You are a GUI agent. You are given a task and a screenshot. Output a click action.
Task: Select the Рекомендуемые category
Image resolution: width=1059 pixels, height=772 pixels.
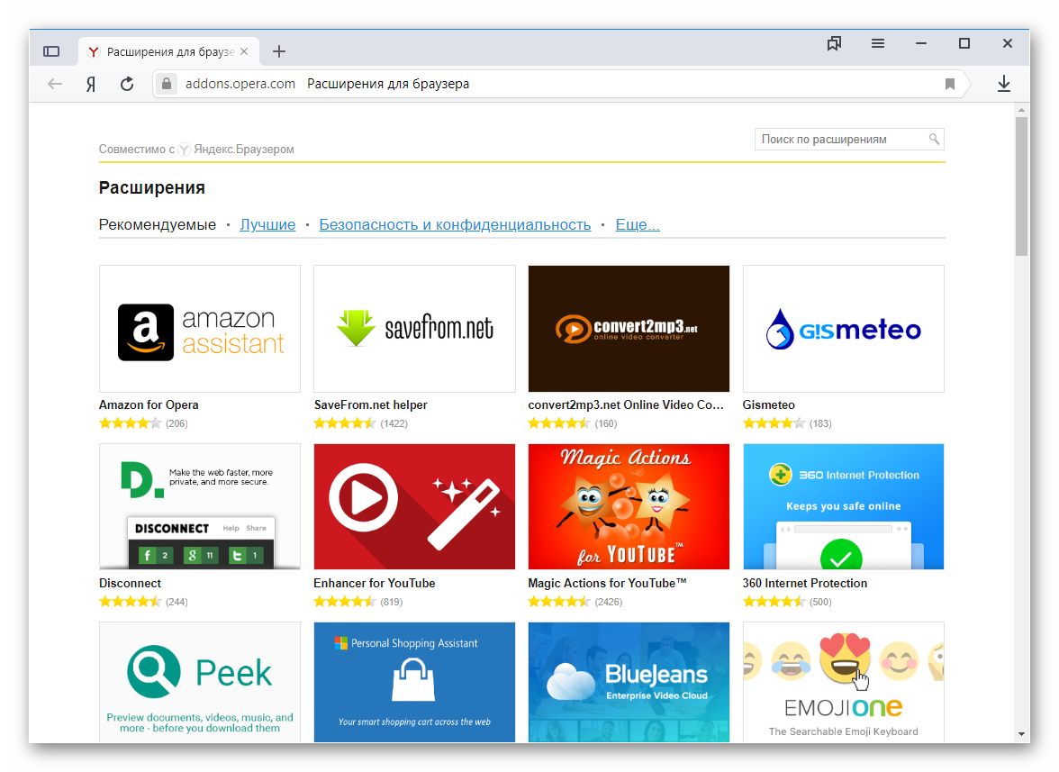point(158,224)
